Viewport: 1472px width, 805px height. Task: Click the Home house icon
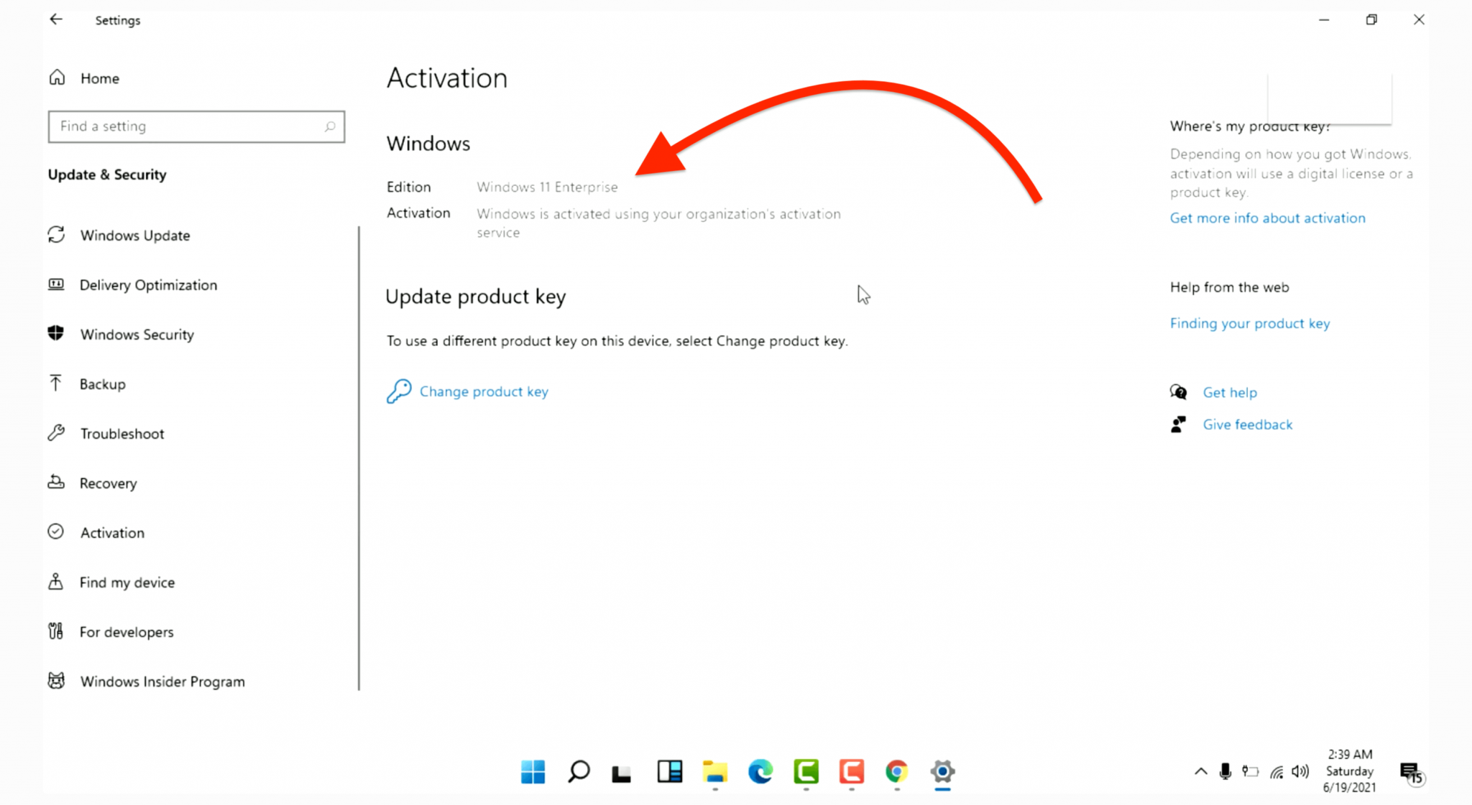click(57, 77)
